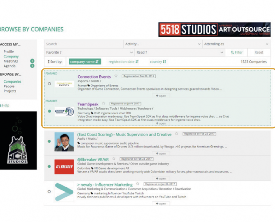Favorite nevaly Influencer Marketing star
Viewport: 275px width, 222px height.
click(138, 184)
